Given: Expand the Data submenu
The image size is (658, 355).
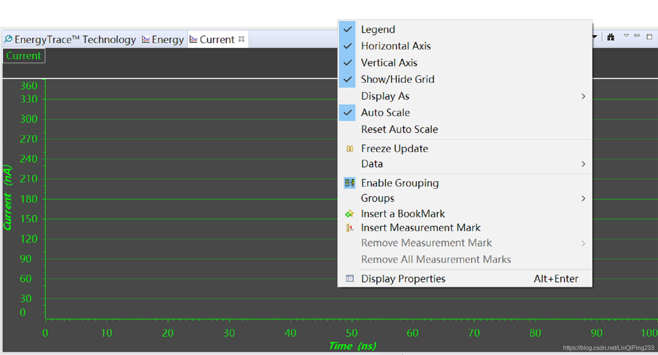Looking at the screenshot, I should (x=465, y=164).
